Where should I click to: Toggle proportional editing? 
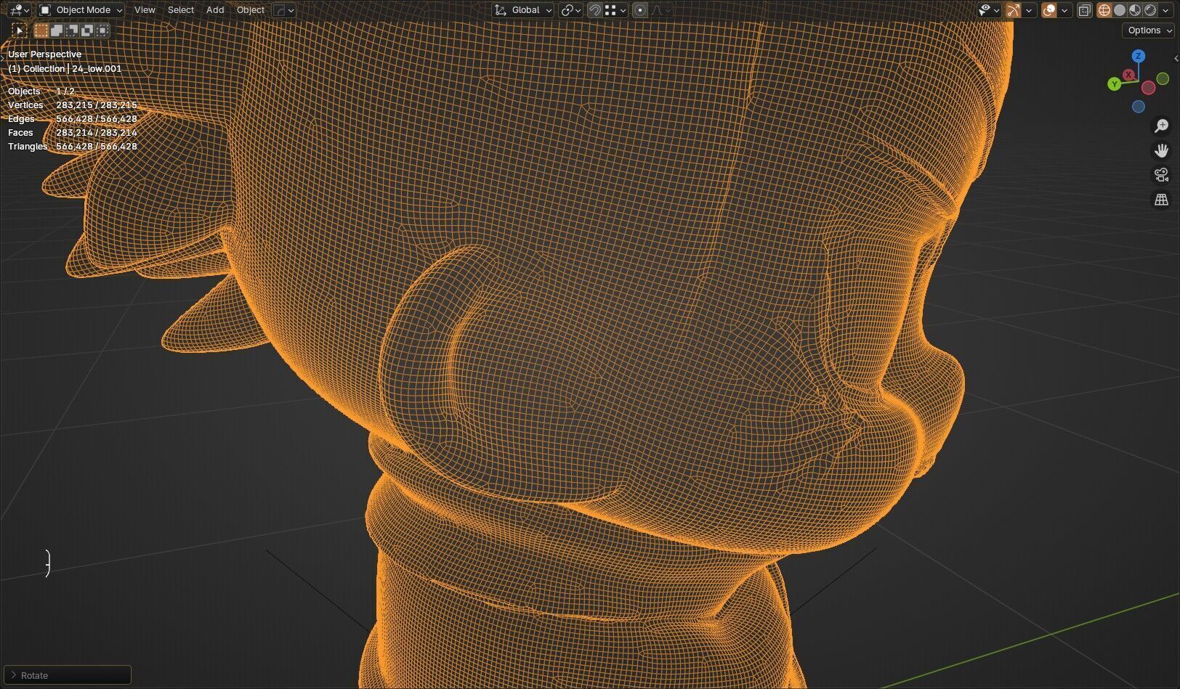pos(640,10)
